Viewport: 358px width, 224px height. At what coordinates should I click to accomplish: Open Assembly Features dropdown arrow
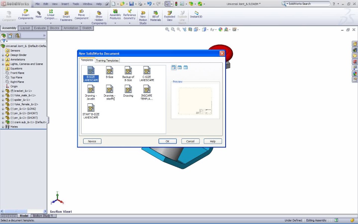115,23
